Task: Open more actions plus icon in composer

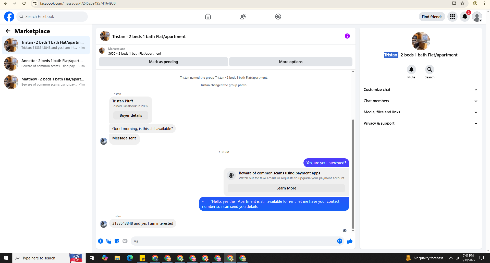Action: (101, 241)
